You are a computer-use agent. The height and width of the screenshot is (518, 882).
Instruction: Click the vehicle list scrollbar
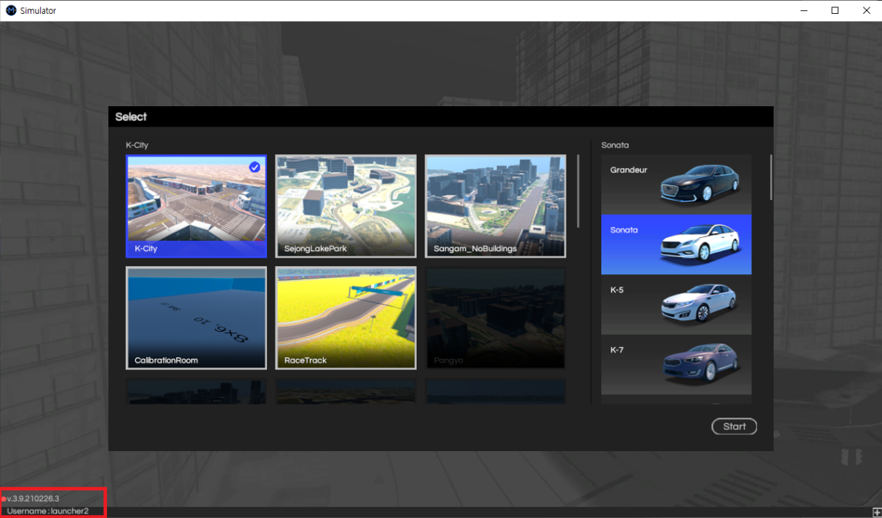[x=771, y=177]
